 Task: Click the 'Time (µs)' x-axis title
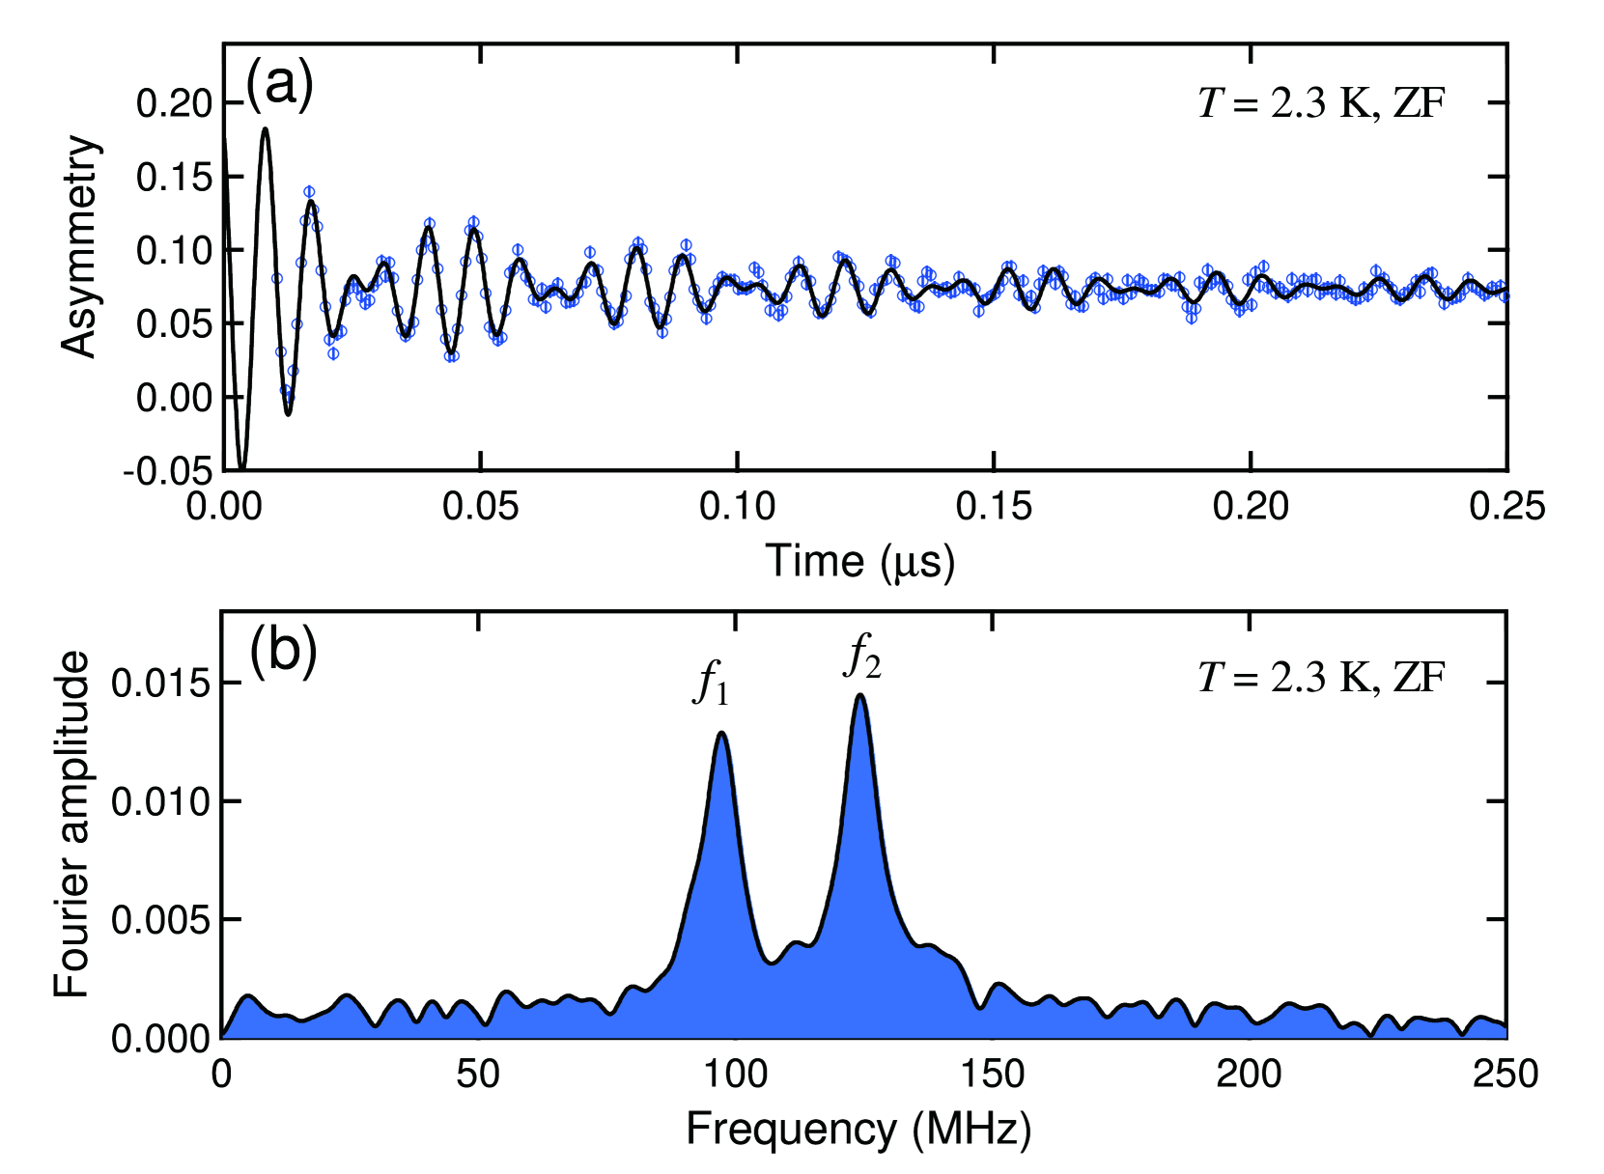[859, 561]
